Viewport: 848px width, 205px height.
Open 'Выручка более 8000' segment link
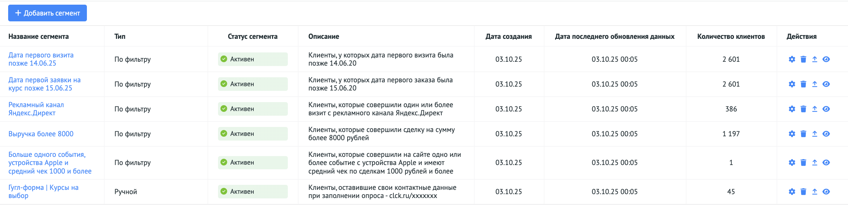coord(41,134)
